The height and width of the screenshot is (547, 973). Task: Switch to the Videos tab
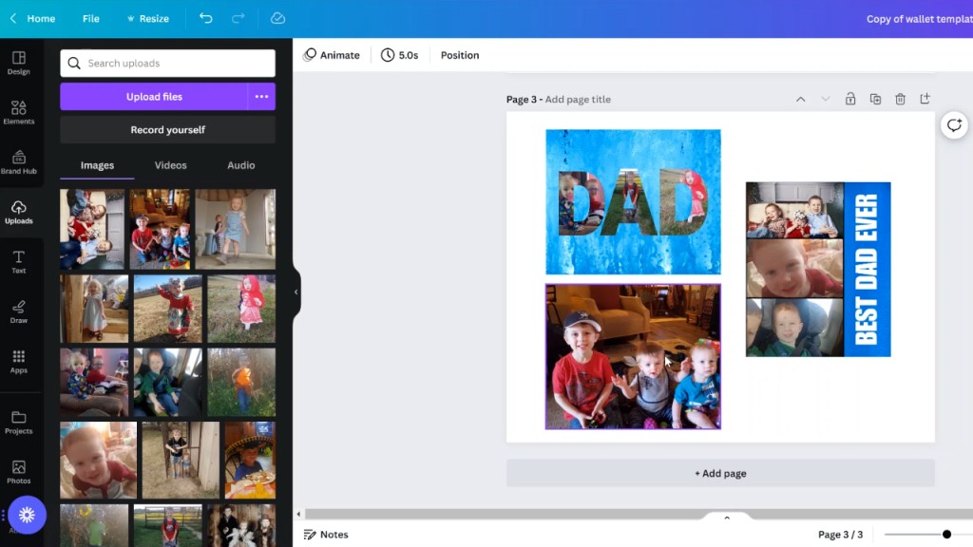[x=171, y=165]
